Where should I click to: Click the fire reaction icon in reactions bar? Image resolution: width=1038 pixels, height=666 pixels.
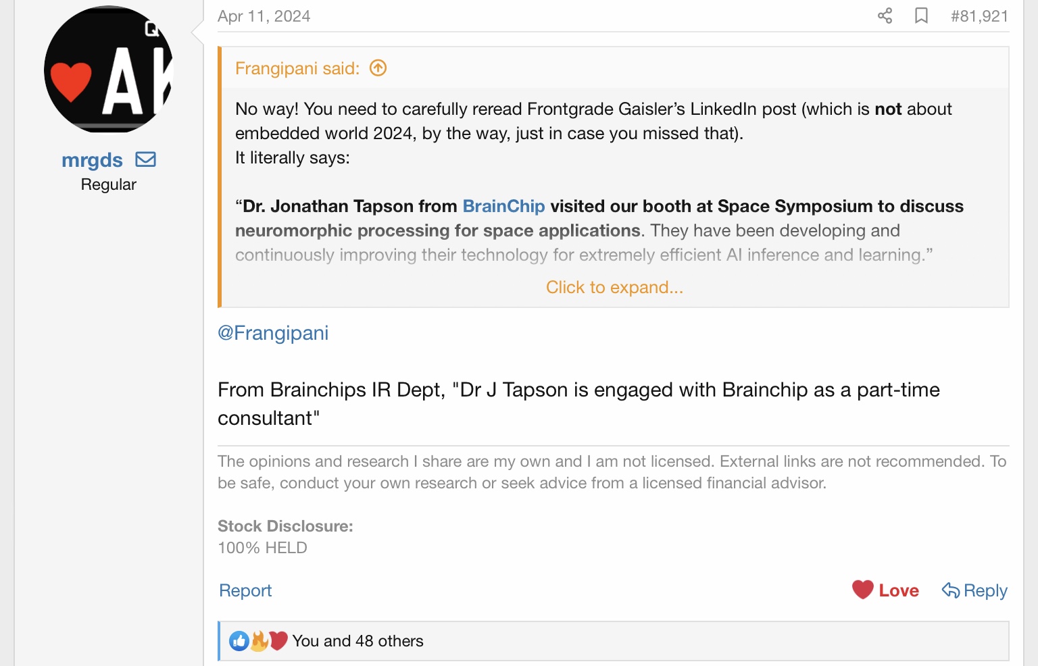[259, 641]
